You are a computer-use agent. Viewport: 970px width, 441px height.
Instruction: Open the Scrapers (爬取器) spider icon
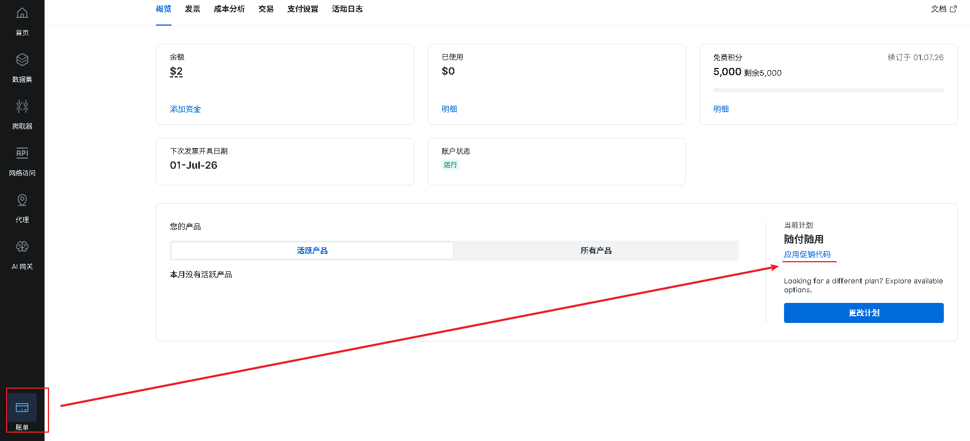pos(22,106)
